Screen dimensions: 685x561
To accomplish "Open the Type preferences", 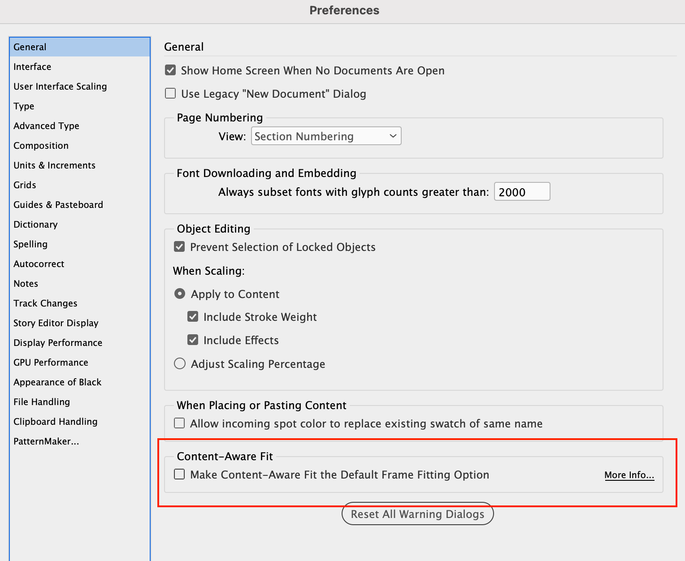I will (x=80, y=106).
